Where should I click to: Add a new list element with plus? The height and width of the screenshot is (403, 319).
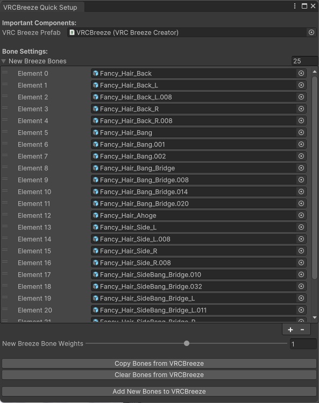(x=290, y=330)
